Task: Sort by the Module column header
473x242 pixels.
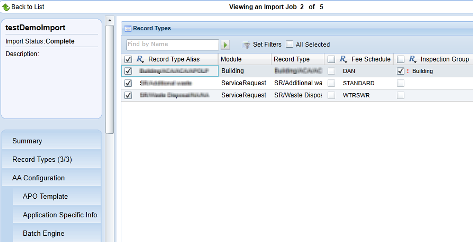Action: tap(231, 59)
